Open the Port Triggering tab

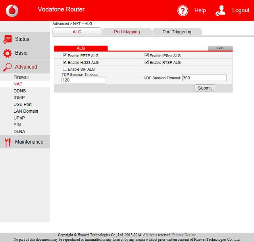[177, 32]
